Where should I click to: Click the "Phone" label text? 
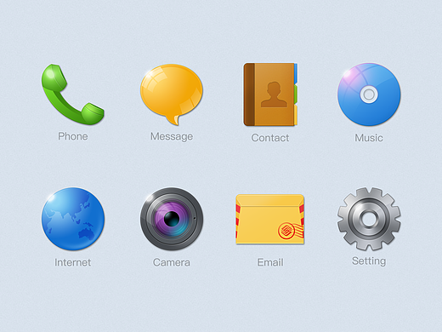73,136
